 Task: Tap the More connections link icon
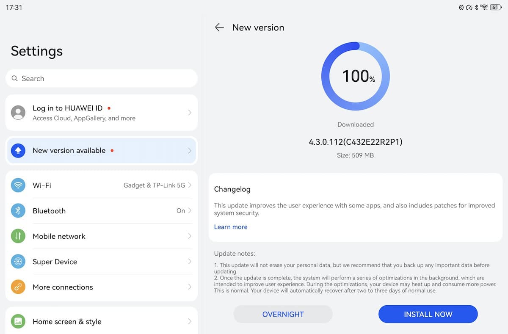click(x=18, y=287)
